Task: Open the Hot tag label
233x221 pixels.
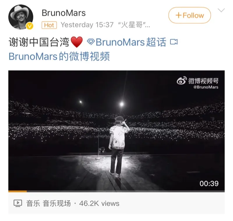Action: [49, 25]
